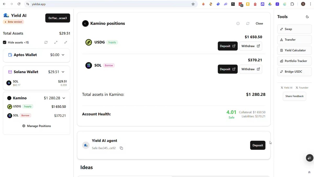Screen dimensions: 314x177
Task: Reload the page with the refresh icon
Action: click(x=19, y=4)
